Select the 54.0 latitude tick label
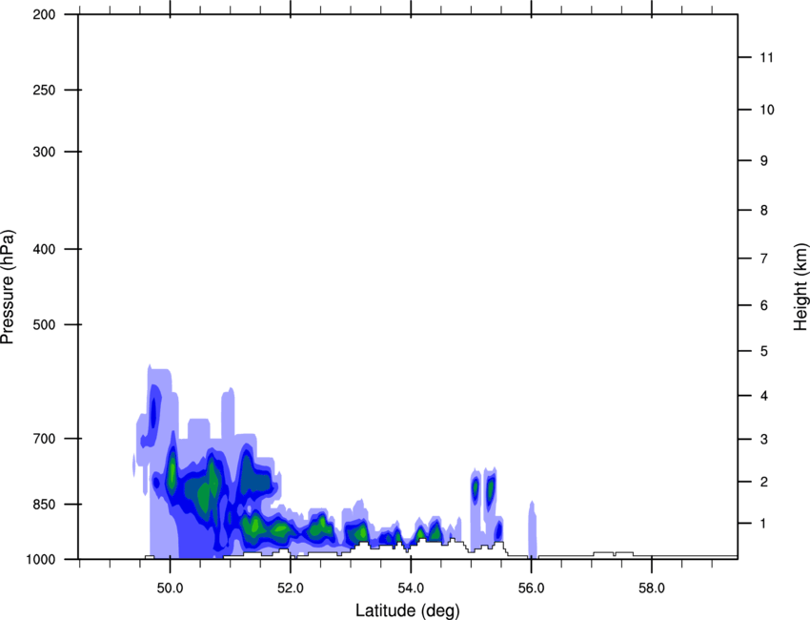The height and width of the screenshot is (620, 810). click(x=411, y=587)
